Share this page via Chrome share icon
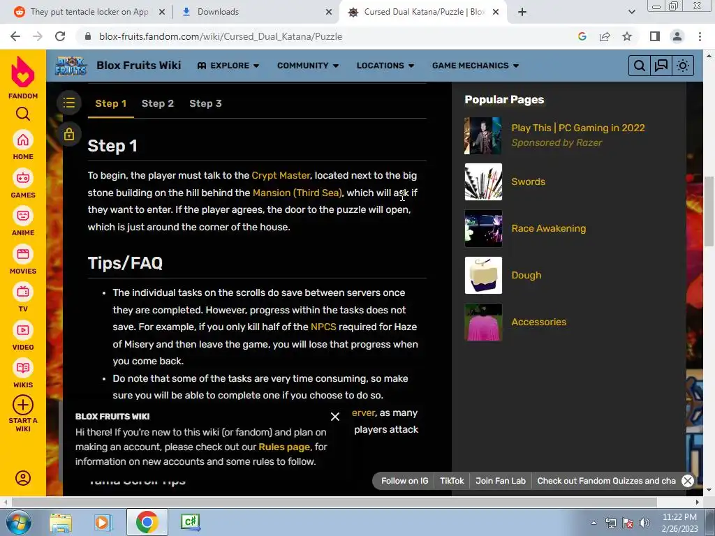 pos(605,36)
